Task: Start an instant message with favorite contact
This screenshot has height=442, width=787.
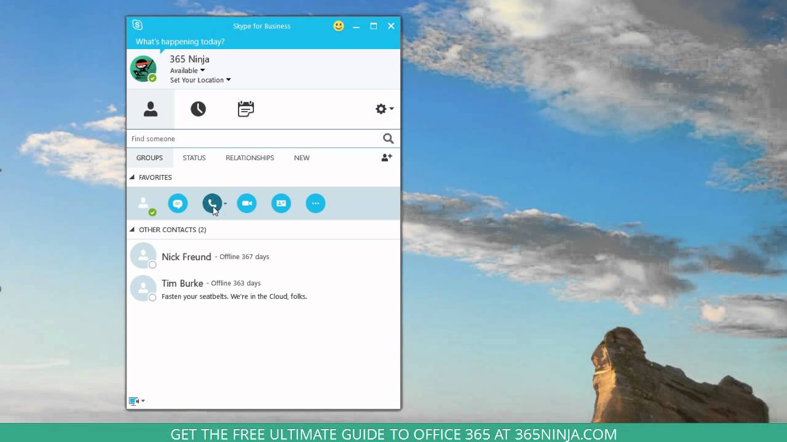Action: tap(178, 203)
